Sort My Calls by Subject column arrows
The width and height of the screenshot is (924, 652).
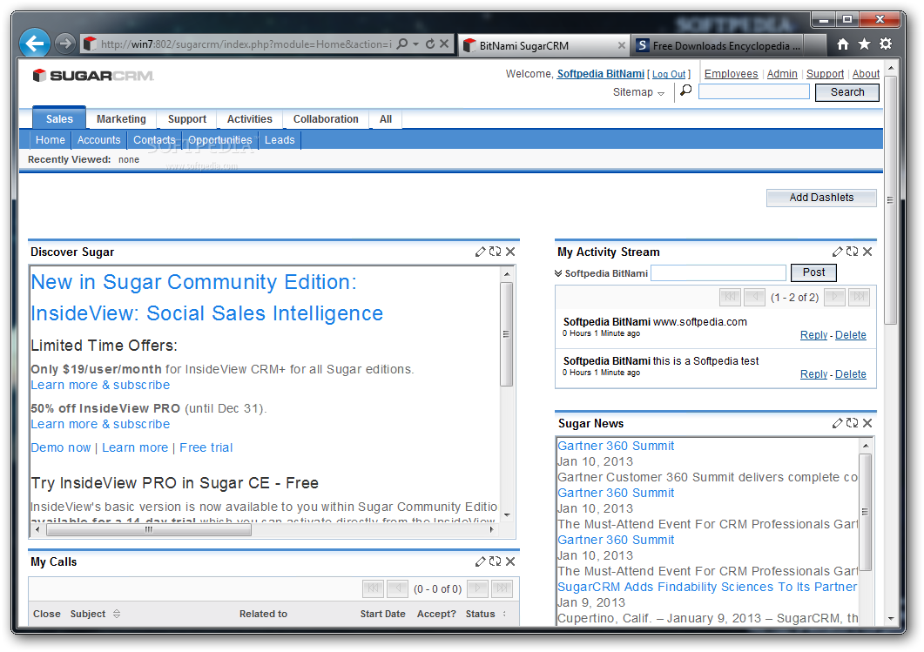coord(117,614)
